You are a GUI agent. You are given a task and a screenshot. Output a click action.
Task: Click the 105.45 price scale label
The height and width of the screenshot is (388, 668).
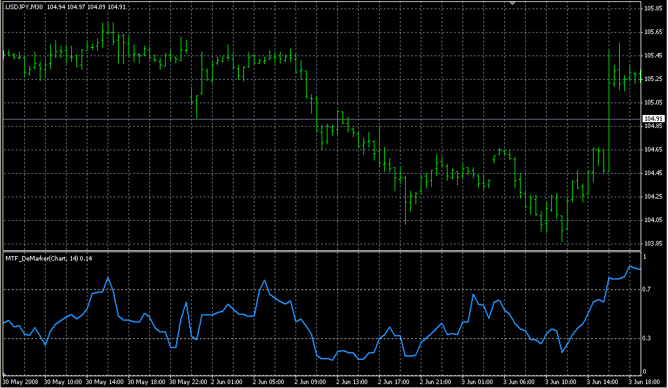click(653, 56)
